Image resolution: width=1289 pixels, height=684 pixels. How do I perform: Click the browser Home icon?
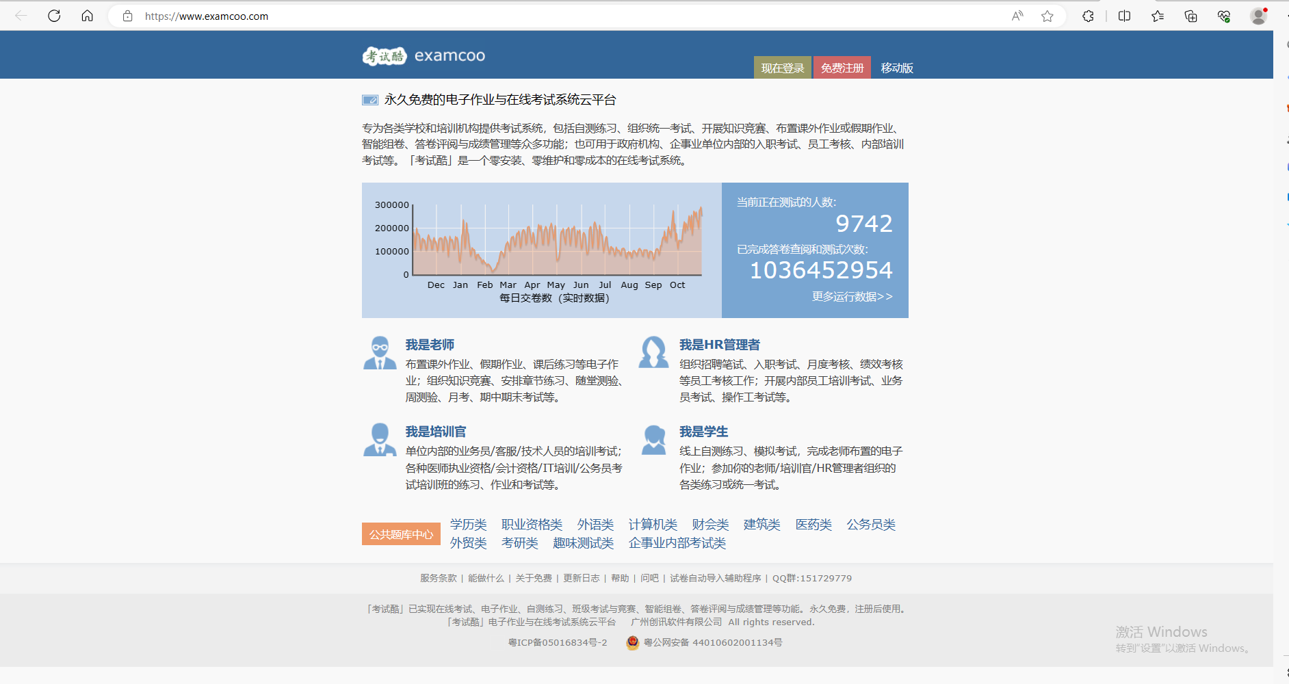pyautogui.click(x=87, y=16)
